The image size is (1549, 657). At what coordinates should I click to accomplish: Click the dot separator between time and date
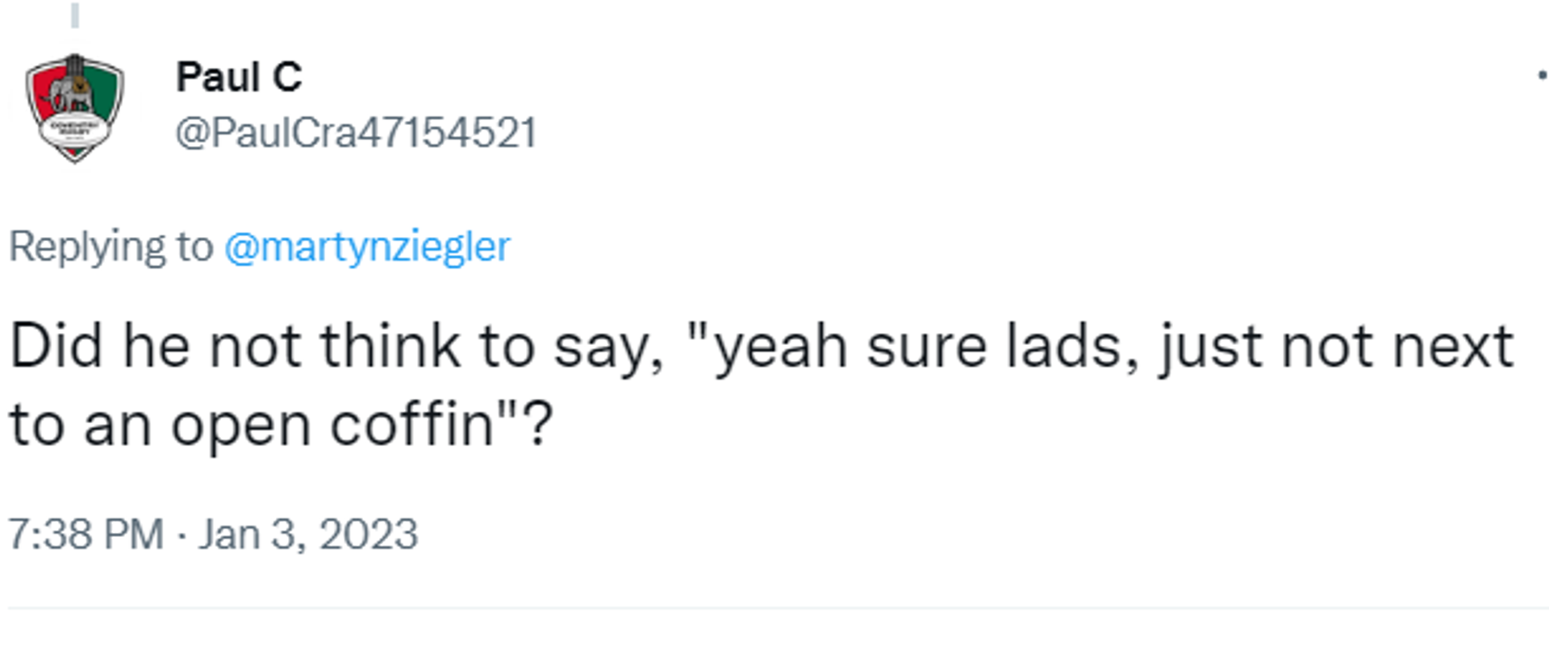click(x=182, y=535)
